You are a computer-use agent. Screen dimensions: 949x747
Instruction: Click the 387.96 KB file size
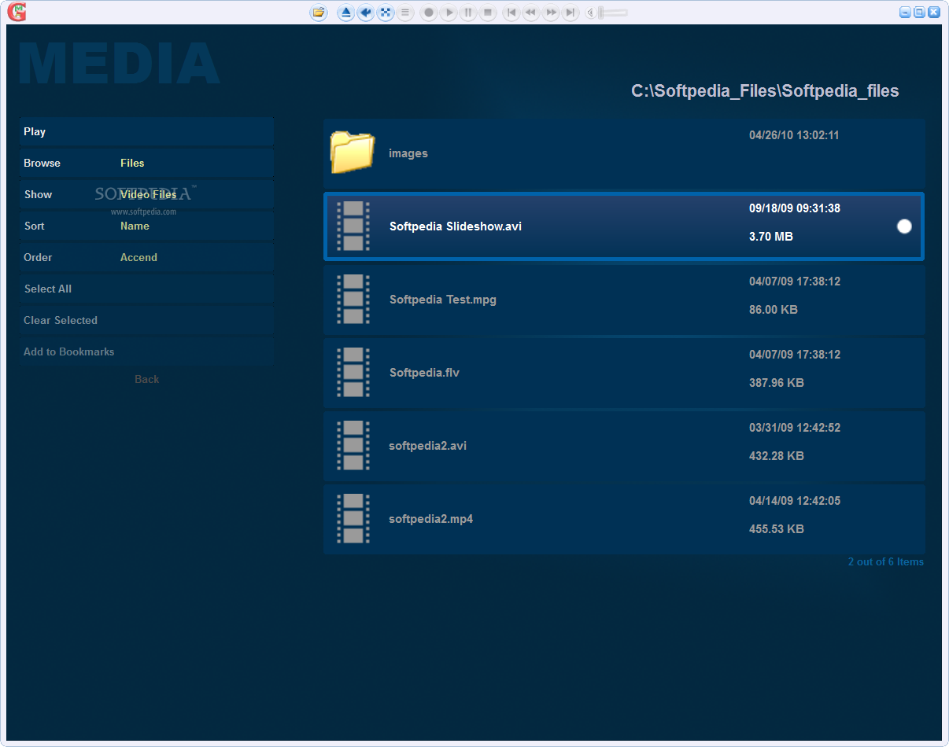click(777, 383)
